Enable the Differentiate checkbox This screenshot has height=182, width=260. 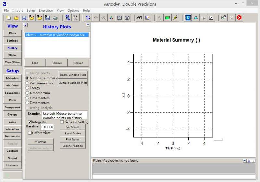pos(30,133)
